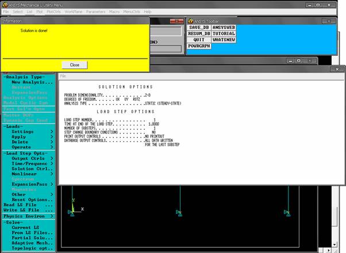The height and width of the screenshot is (253, 346).
Task: Open the Macro menu
Action: pos(114,11)
